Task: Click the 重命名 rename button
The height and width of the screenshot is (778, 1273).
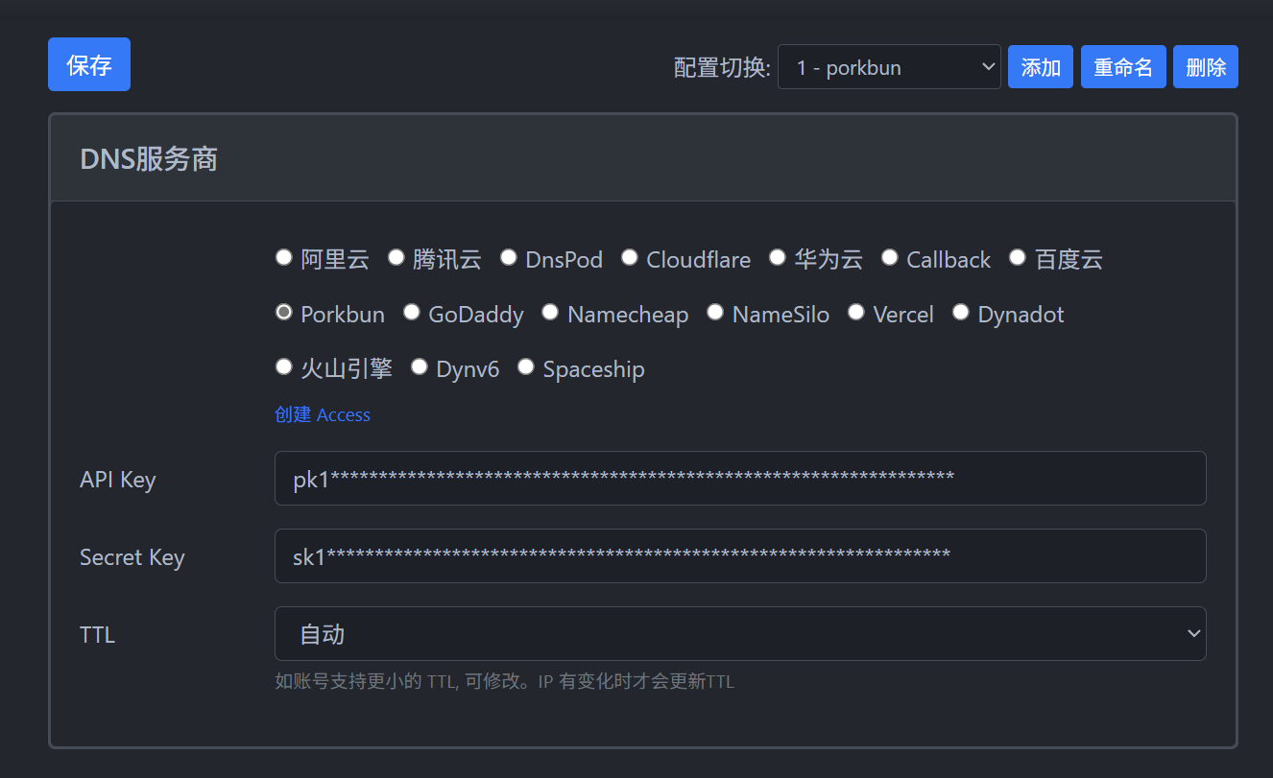Action: tap(1123, 67)
